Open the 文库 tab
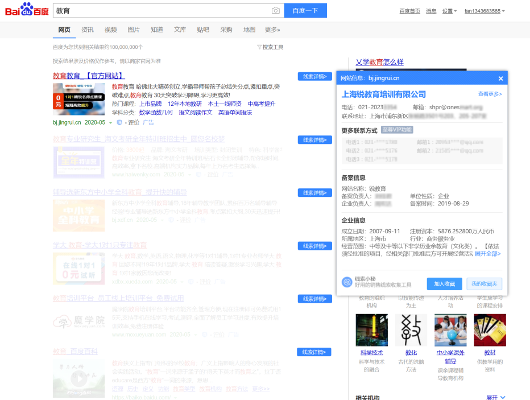This screenshot has height=400, width=530. pyautogui.click(x=180, y=30)
